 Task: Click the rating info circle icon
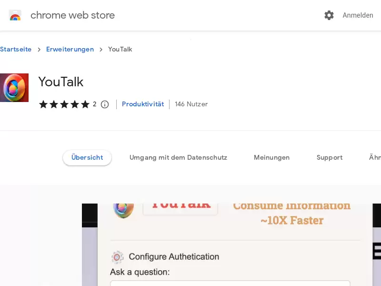pyautogui.click(x=105, y=104)
